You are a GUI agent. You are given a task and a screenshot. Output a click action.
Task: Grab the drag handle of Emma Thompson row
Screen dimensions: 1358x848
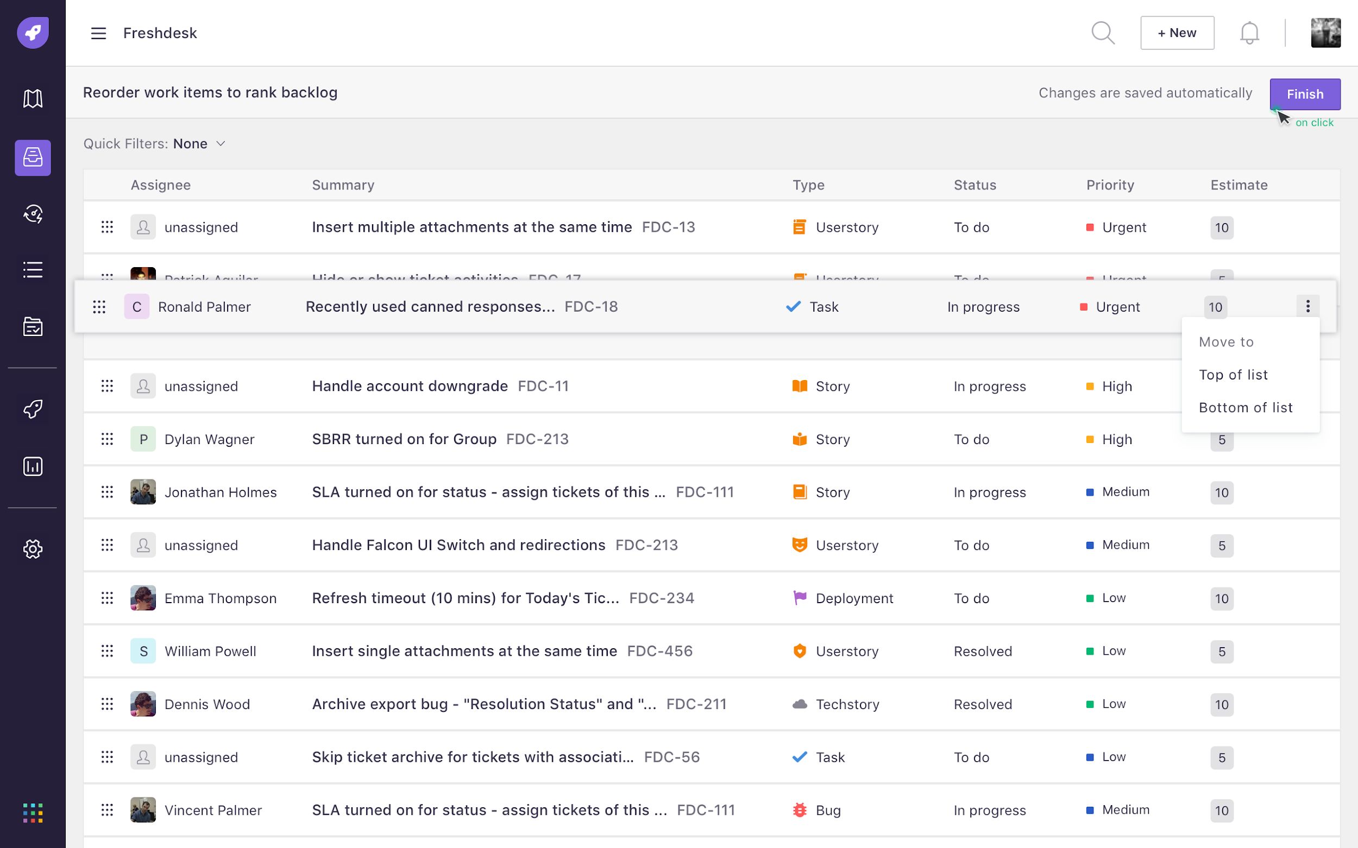pyautogui.click(x=107, y=598)
